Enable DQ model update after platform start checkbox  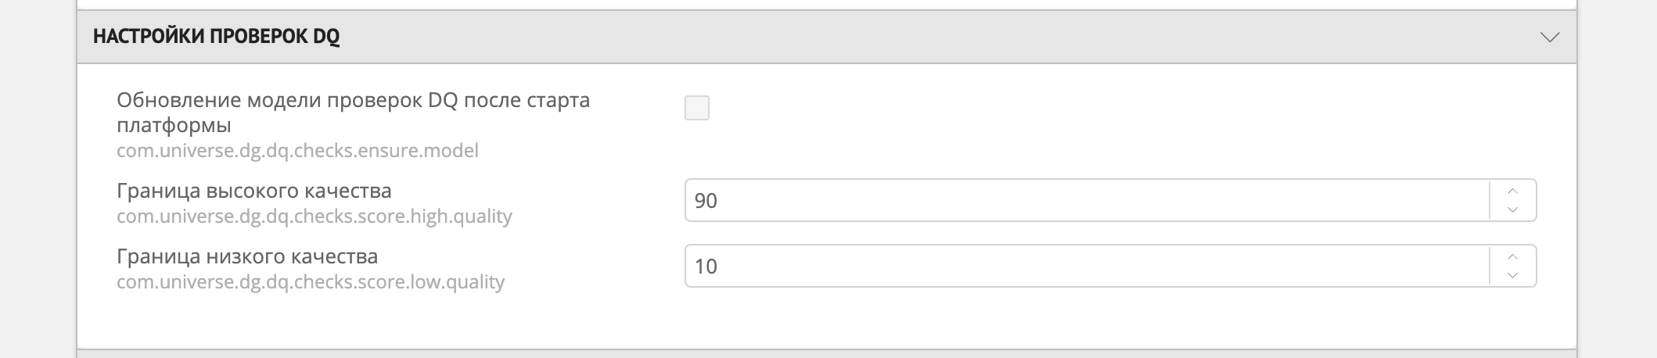coord(696,108)
